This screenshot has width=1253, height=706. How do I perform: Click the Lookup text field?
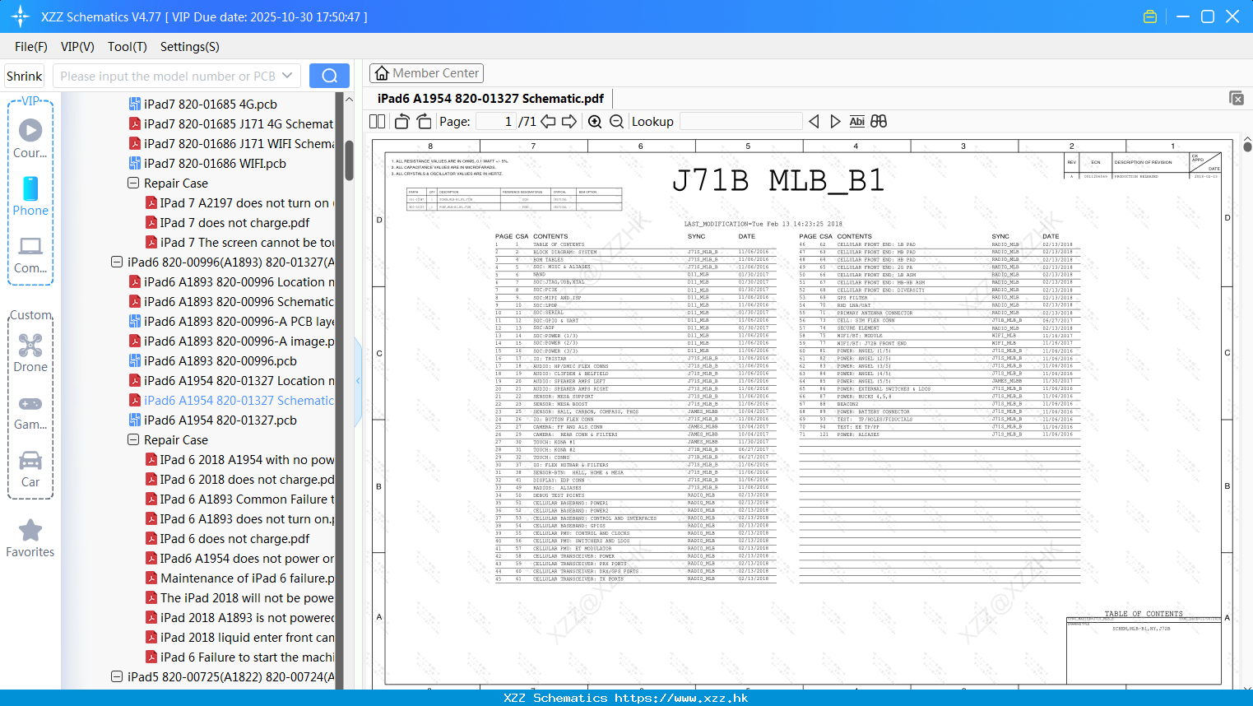coord(740,122)
